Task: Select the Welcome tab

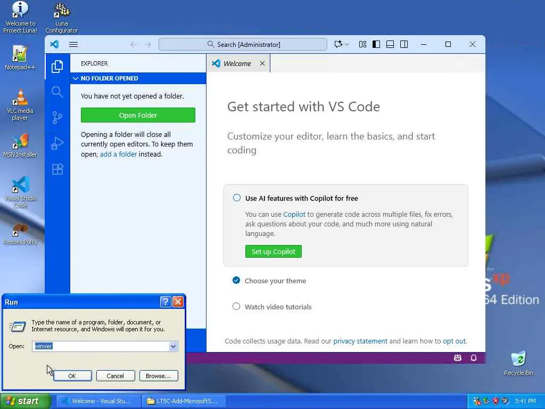Action: click(238, 63)
